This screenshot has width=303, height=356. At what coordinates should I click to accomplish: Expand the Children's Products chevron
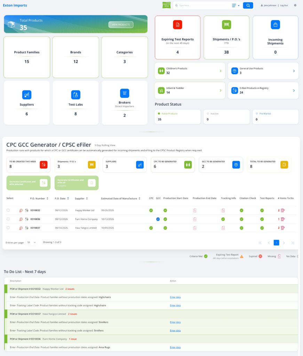coord(220,71)
